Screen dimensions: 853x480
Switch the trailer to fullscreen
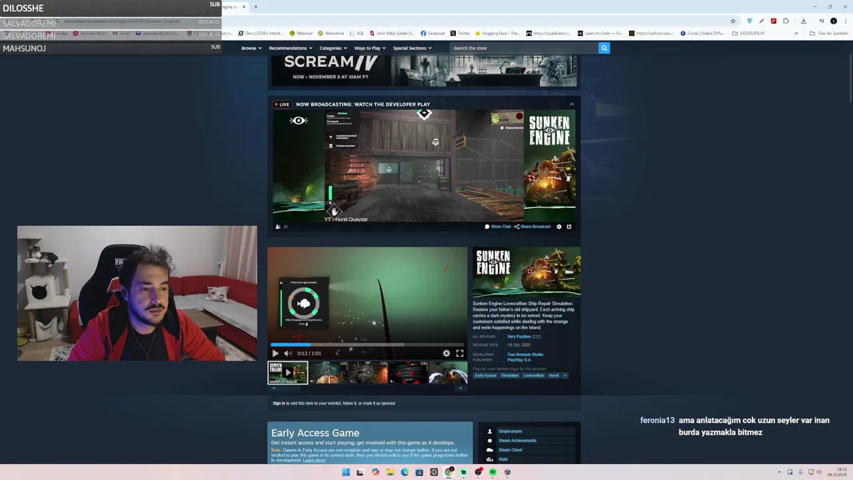pyautogui.click(x=460, y=353)
